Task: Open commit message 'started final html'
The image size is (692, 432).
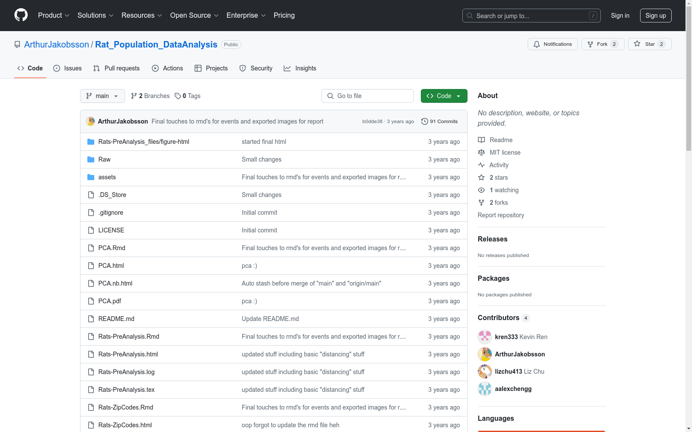Action: pos(264,142)
